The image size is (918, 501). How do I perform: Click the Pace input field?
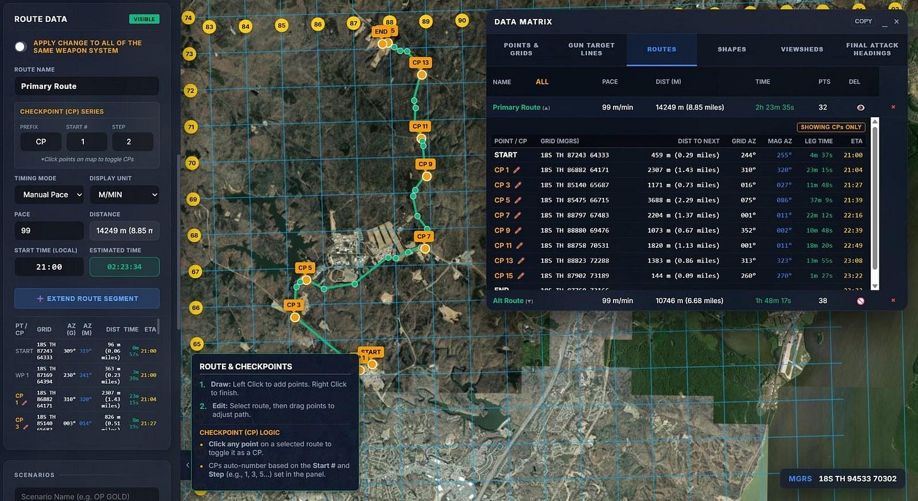(49, 231)
